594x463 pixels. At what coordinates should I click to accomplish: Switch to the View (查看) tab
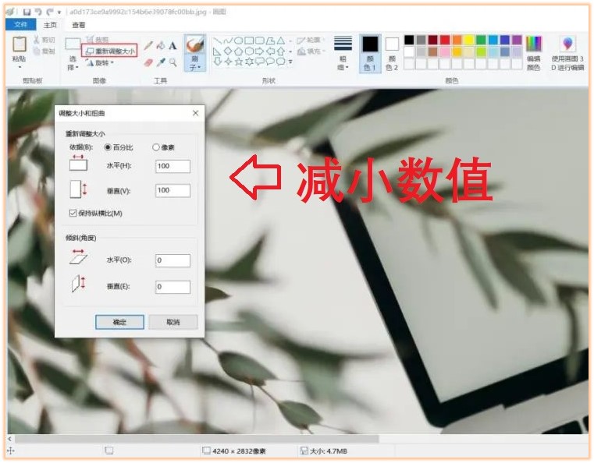point(79,25)
